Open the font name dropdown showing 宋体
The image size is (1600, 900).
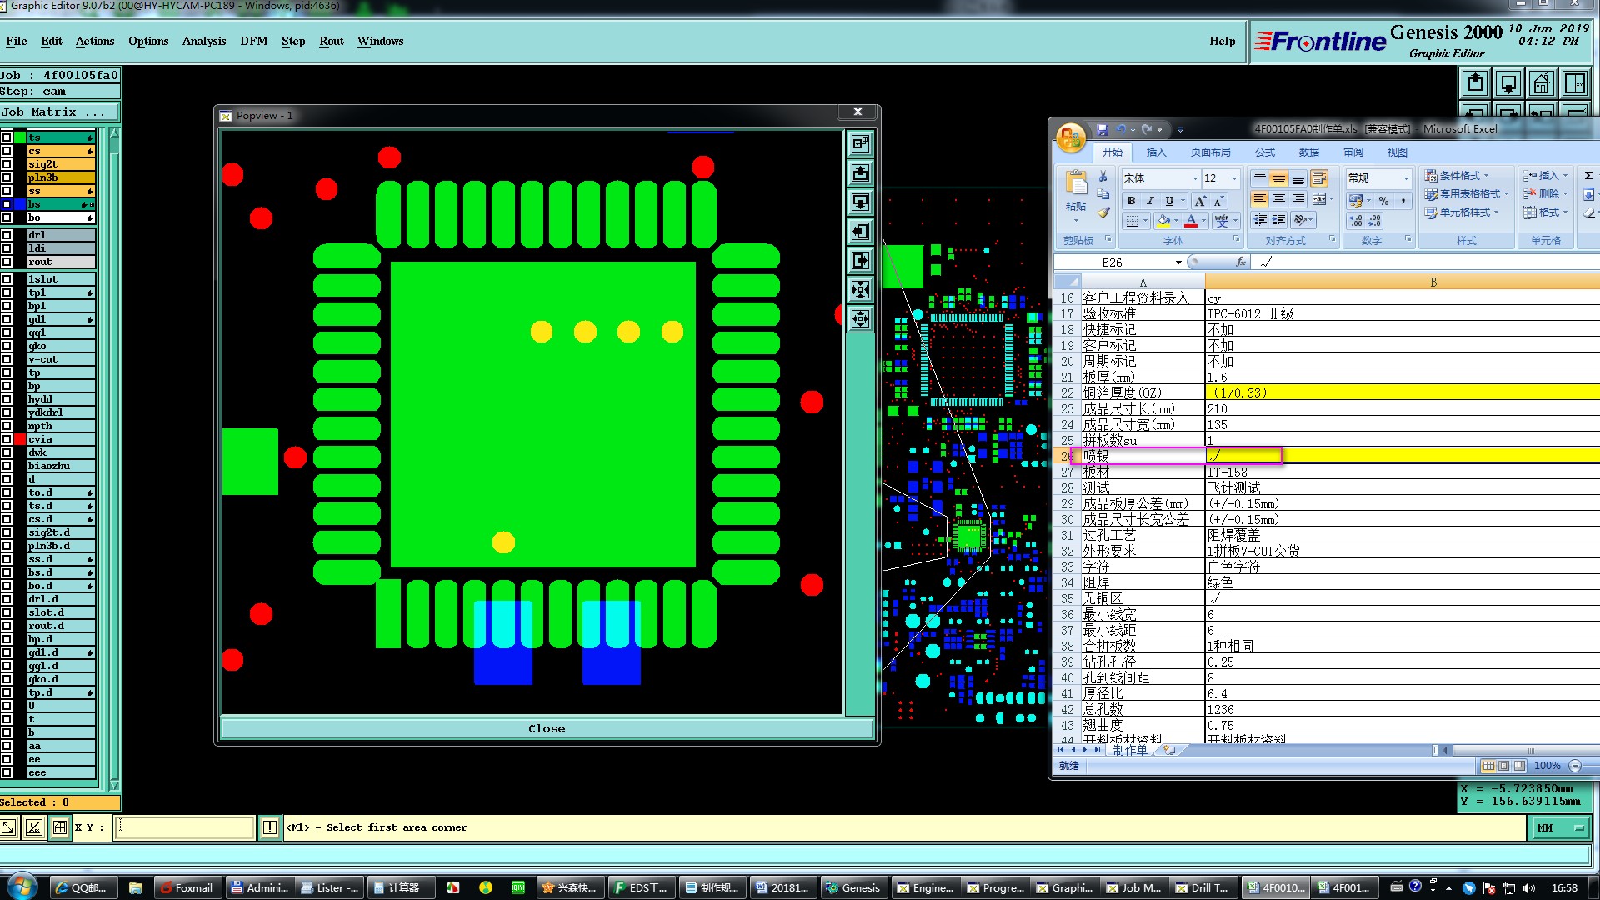click(x=1195, y=178)
